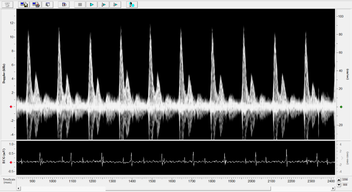This screenshot has width=352, height=192.
Task: Click the greyed-out first toolbar button
Action: (x=8, y=5)
